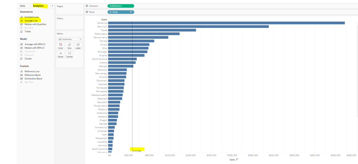Screen dimensions: 358x164
Task: Click the South Carolina row label
Action: [x=100, y=149]
